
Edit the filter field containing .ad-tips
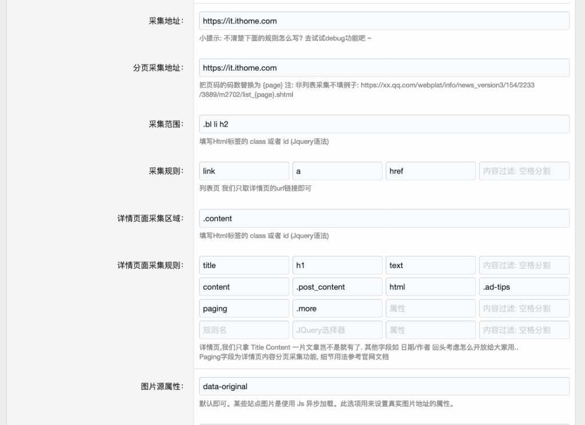click(x=524, y=287)
